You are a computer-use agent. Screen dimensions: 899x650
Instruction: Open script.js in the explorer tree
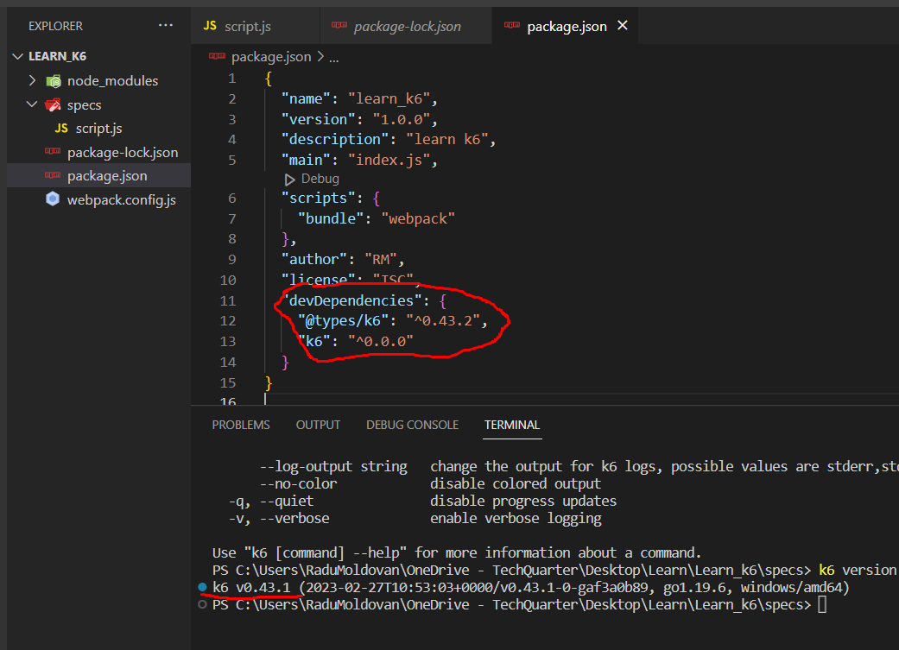[x=98, y=129]
